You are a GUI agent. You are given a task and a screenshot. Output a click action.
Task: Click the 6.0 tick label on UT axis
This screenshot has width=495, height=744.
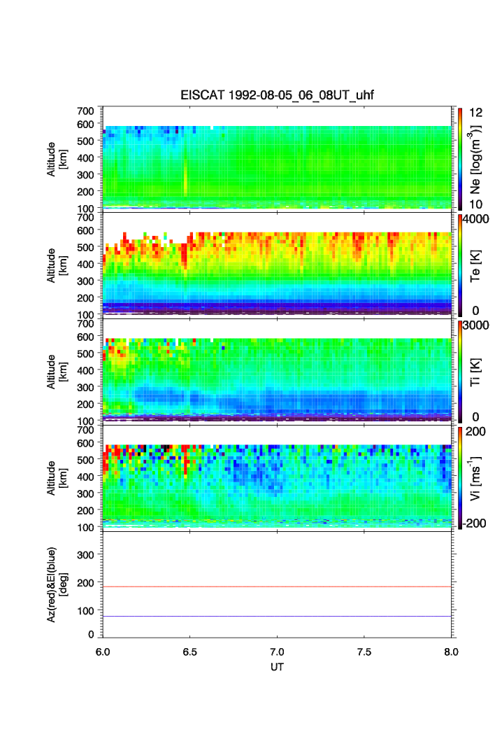click(103, 652)
